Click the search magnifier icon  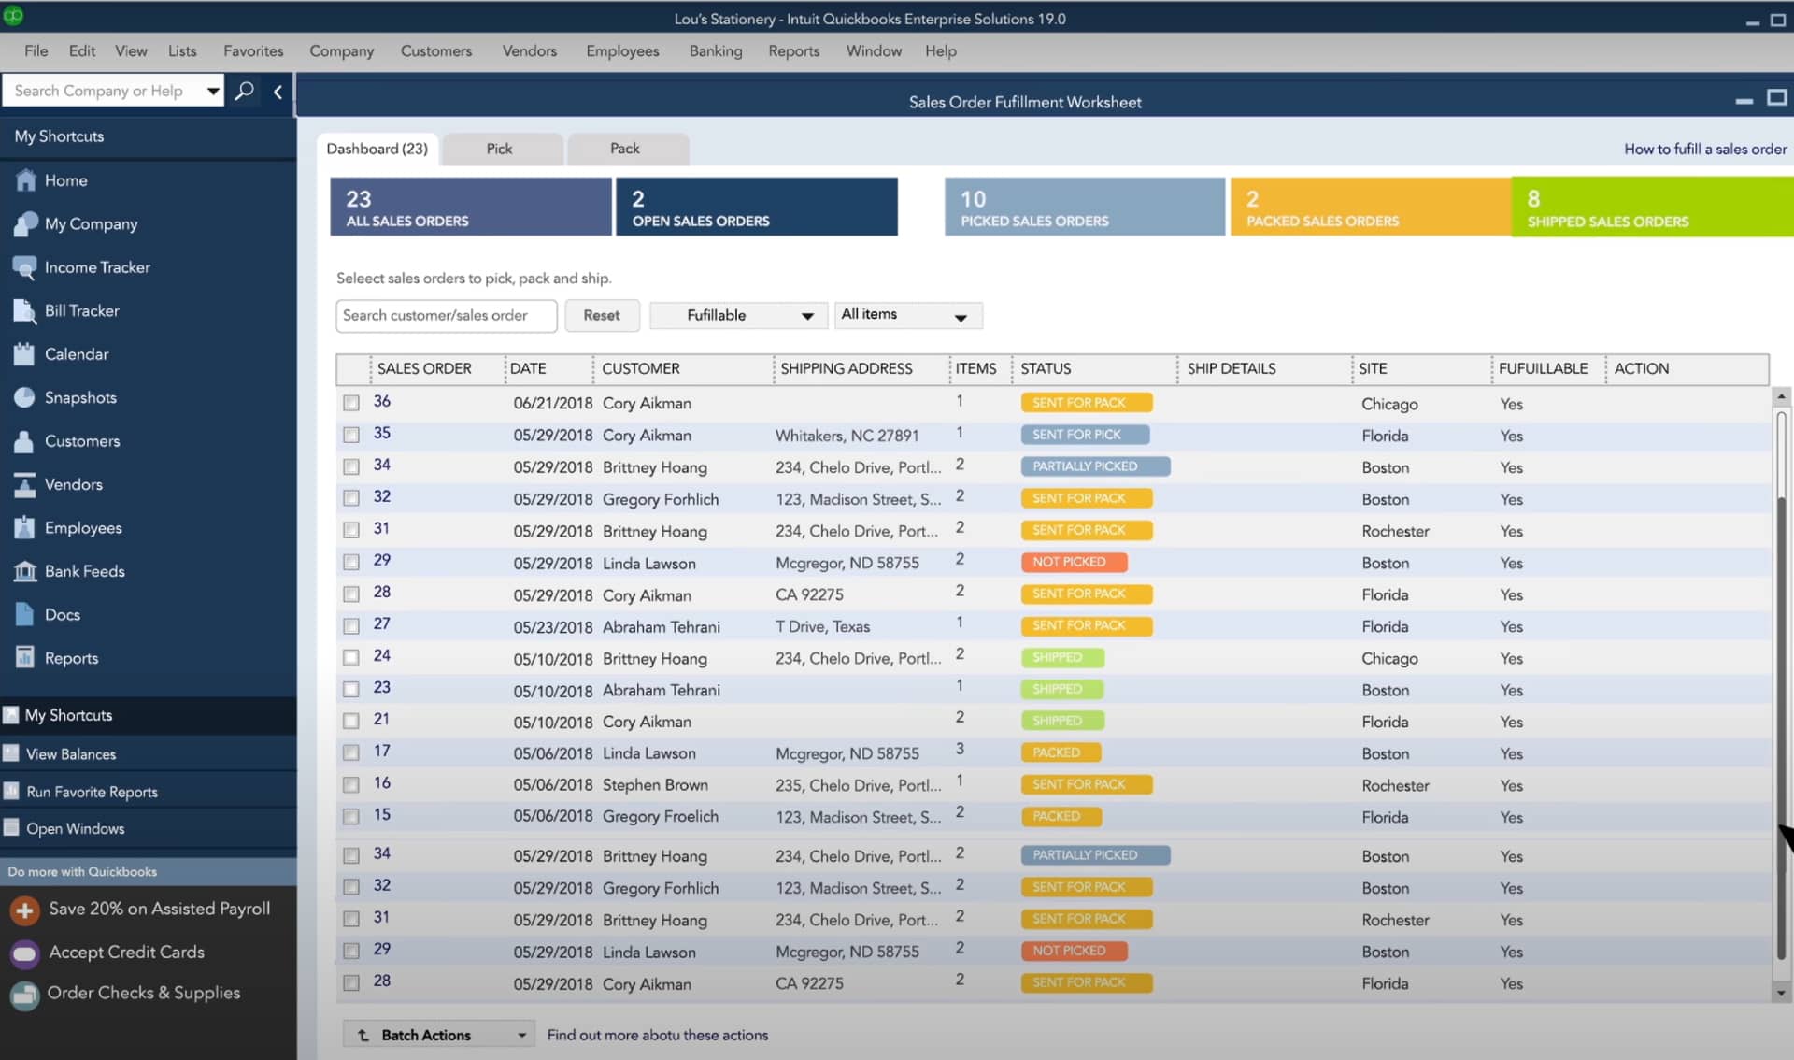(x=245, y=91)
